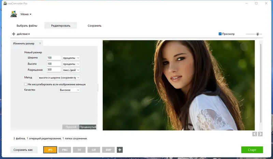Open the Метод dropdown
The height and width of the screenshot is (159, 273).
[59, 78]
